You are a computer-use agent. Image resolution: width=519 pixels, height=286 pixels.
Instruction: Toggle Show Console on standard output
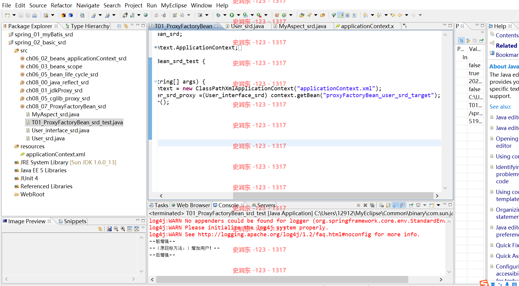click(395, 205)
